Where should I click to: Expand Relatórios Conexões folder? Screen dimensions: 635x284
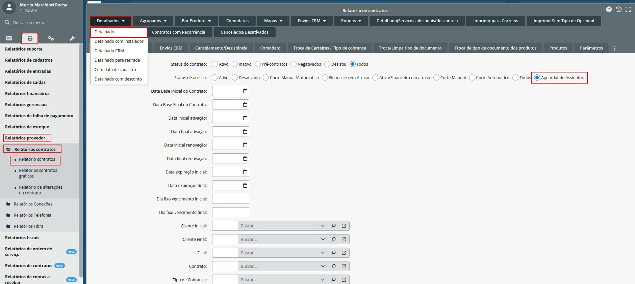coord(33,204)
